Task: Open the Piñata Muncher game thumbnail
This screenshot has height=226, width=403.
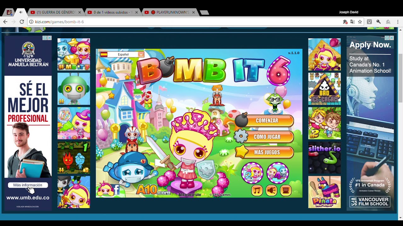Action: pos(324,192)
